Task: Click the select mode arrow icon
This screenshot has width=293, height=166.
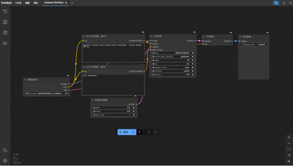Action: (x=289, y=155)
